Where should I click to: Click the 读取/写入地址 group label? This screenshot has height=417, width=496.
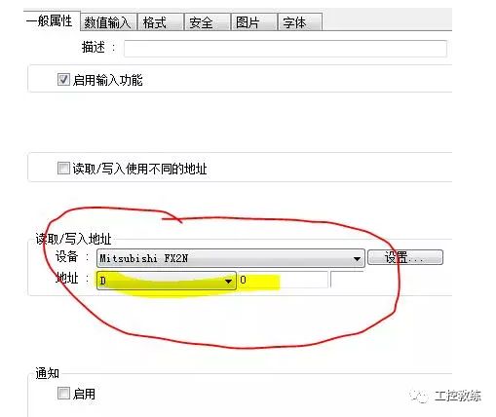(73, 239)
